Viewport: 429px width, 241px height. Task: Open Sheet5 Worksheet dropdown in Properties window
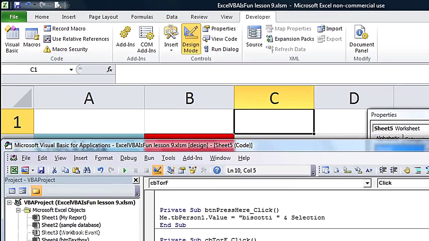(400, 128)
